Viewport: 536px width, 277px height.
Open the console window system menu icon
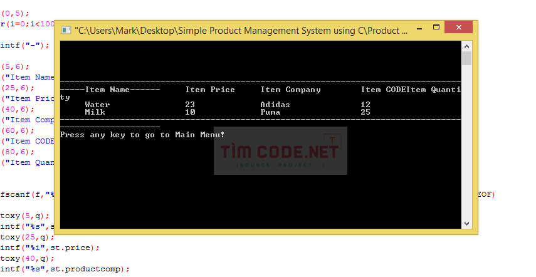(x=66, y=31)
